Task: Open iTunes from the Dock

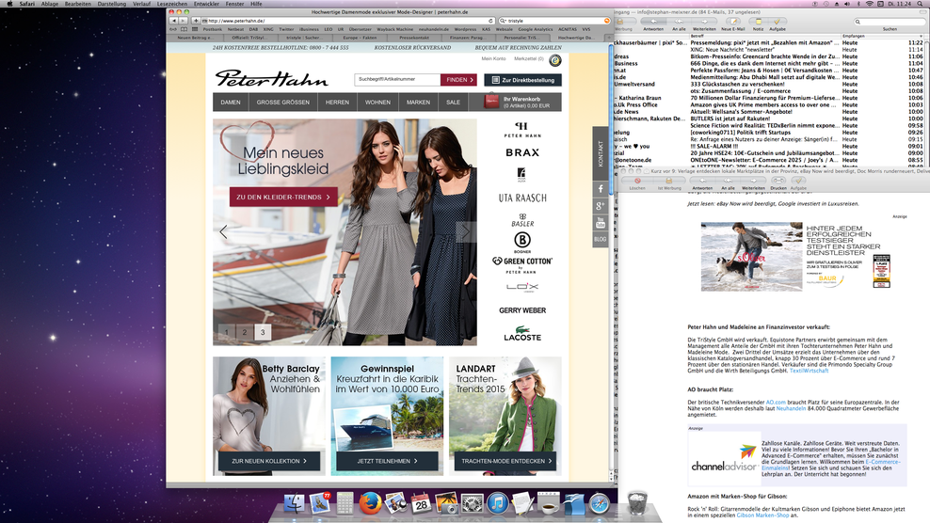Action: (x=498, y=503)
